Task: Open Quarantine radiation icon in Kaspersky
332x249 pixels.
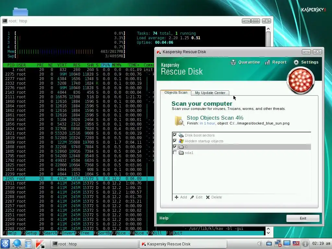Action: [x=233, y=62]
